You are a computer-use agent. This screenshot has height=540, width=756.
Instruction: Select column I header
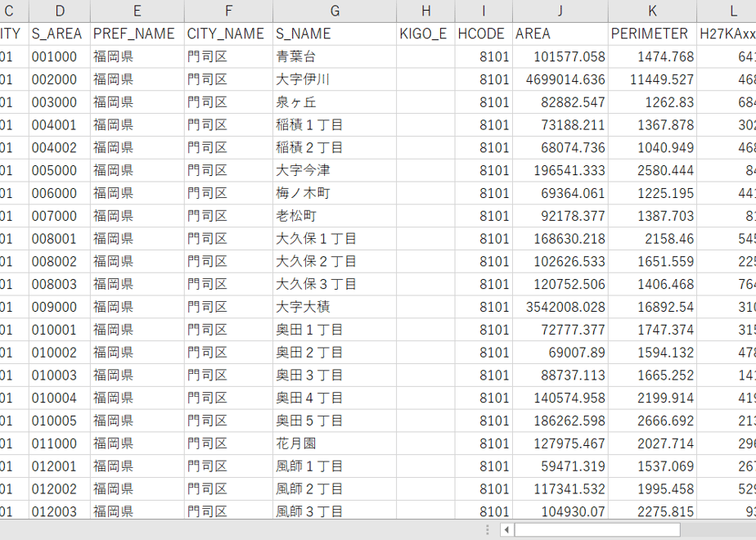(x=484, y=11)
